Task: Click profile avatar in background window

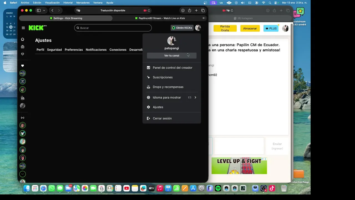Action: (x=285, y=28)
